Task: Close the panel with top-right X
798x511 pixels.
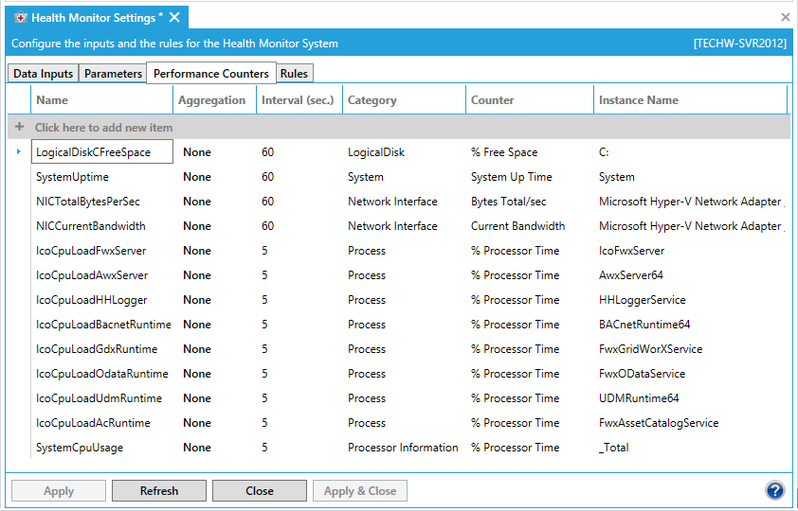Action: 785,17
